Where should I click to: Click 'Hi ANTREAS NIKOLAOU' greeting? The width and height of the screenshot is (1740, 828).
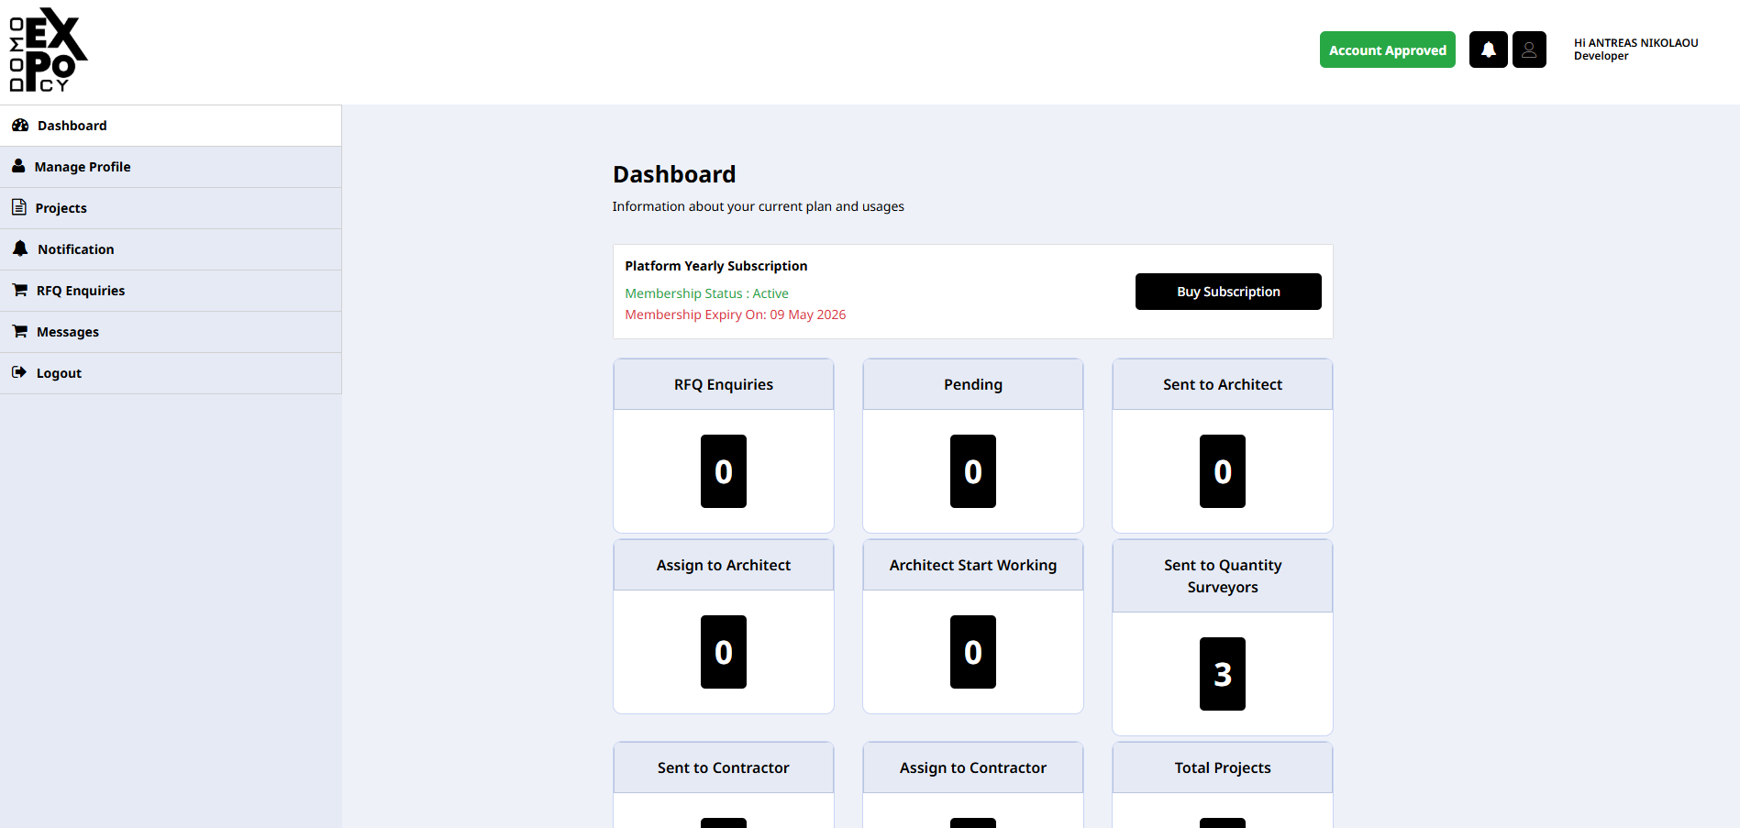[x=1635, y=43]
